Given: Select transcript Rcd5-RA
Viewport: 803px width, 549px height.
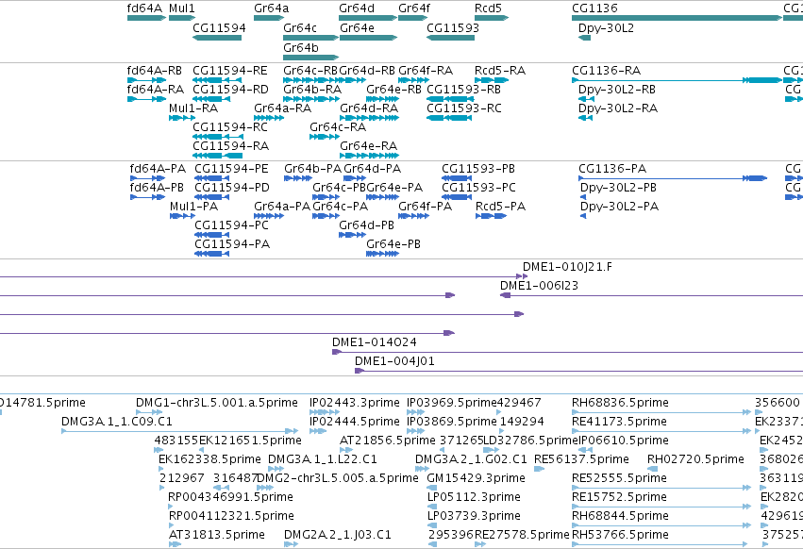Looking at the screenshot, I should (x=492, y=80).
